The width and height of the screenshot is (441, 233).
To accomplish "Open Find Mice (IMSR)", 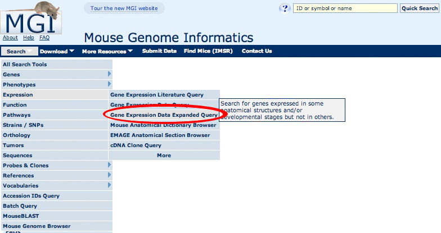I will (x=208, y=51).
